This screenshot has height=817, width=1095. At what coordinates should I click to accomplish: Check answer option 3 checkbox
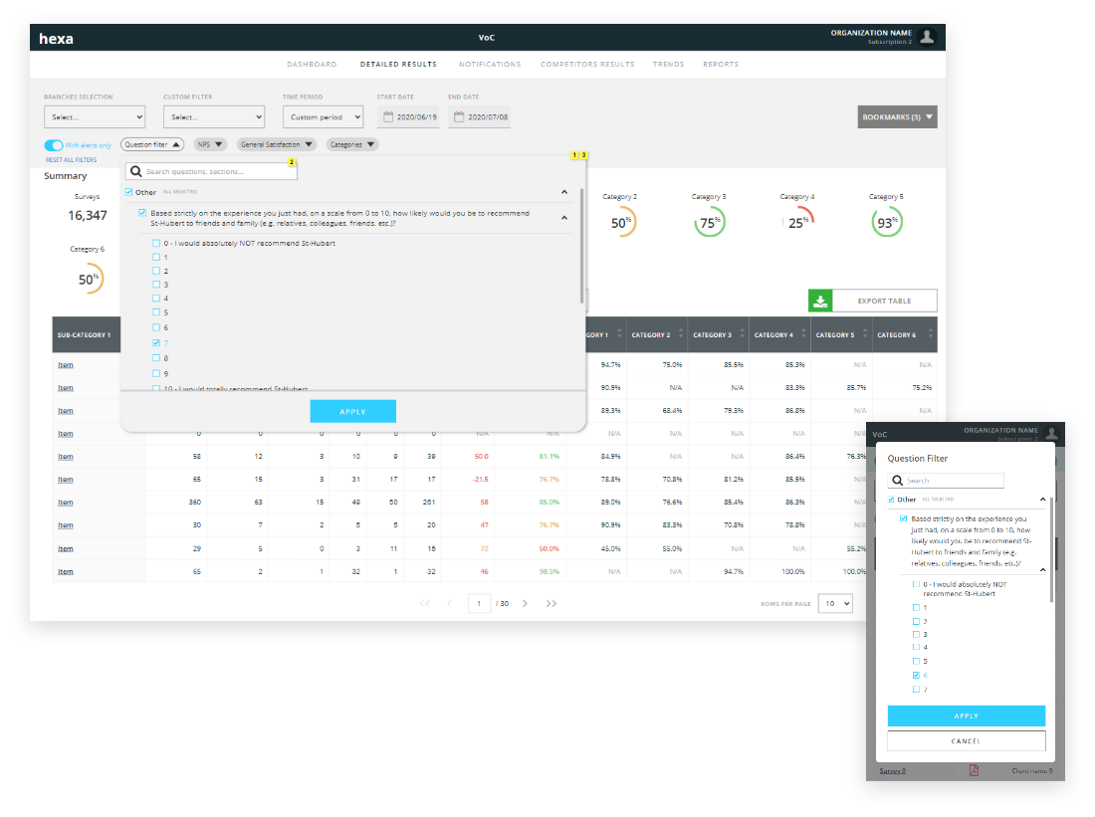156,285
